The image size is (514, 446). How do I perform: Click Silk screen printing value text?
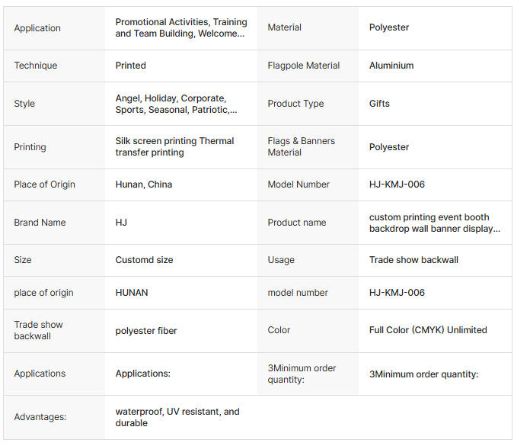(x=174, y=146)
